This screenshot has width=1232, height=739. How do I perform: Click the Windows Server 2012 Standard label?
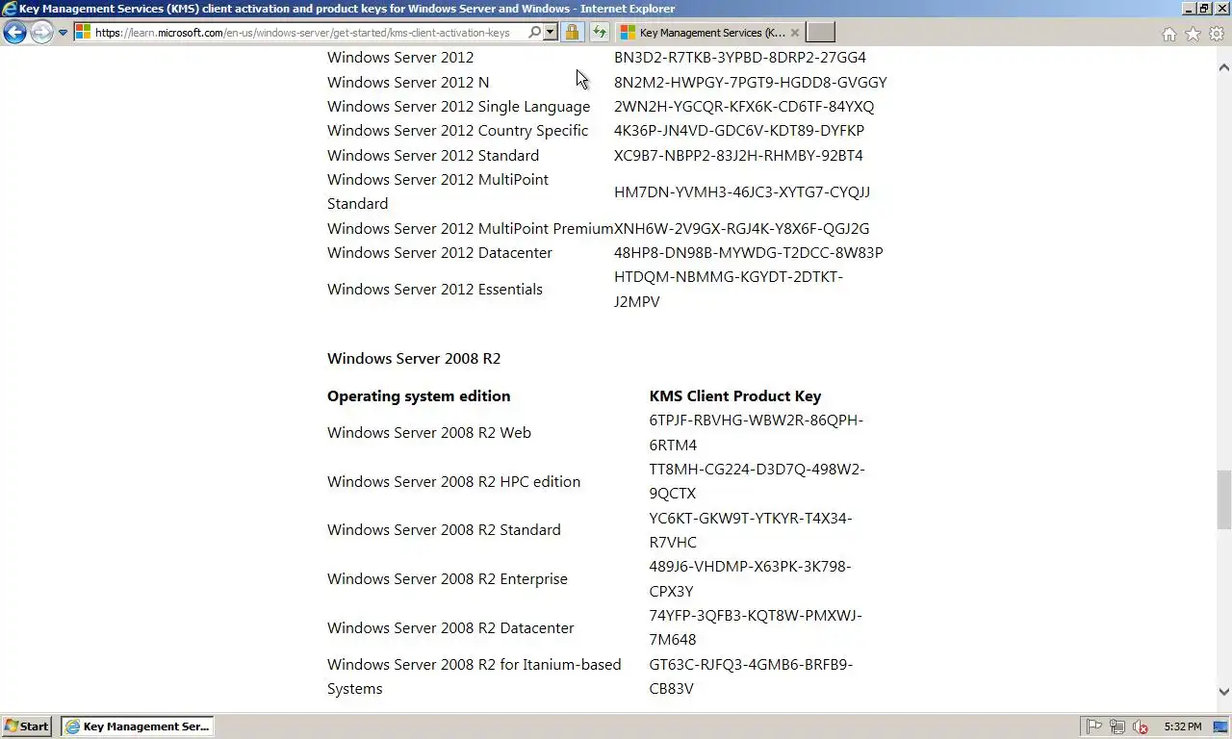point(433,156)
